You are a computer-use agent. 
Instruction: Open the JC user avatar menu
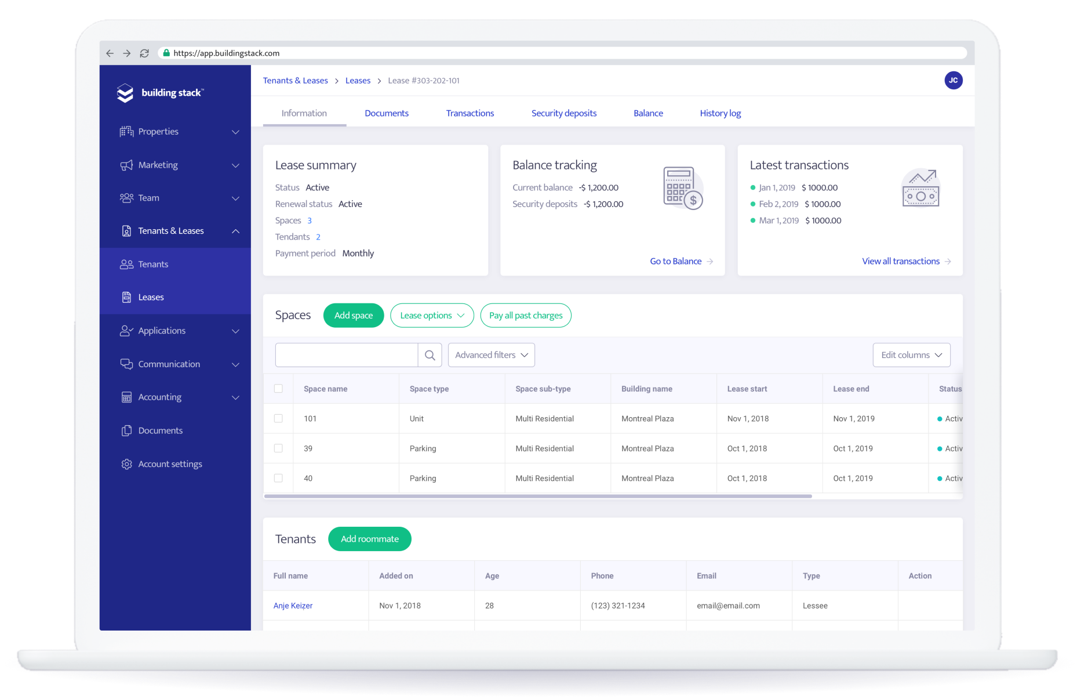click(953, 80)
